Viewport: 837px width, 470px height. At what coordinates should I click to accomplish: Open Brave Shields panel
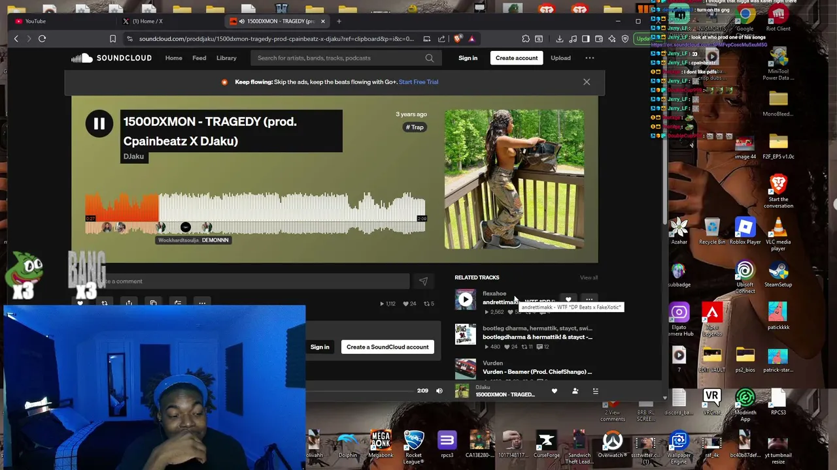pyautogui.click(x=457, y=39)
